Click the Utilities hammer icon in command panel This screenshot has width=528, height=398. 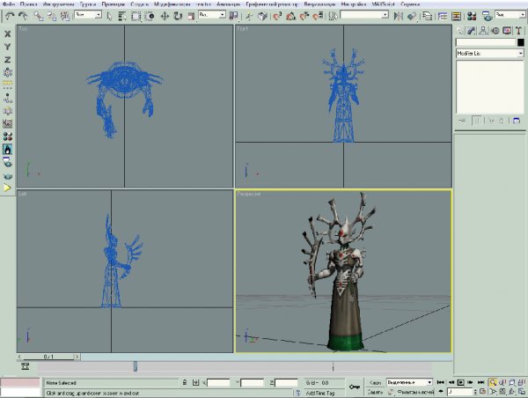tap(519, 31)
